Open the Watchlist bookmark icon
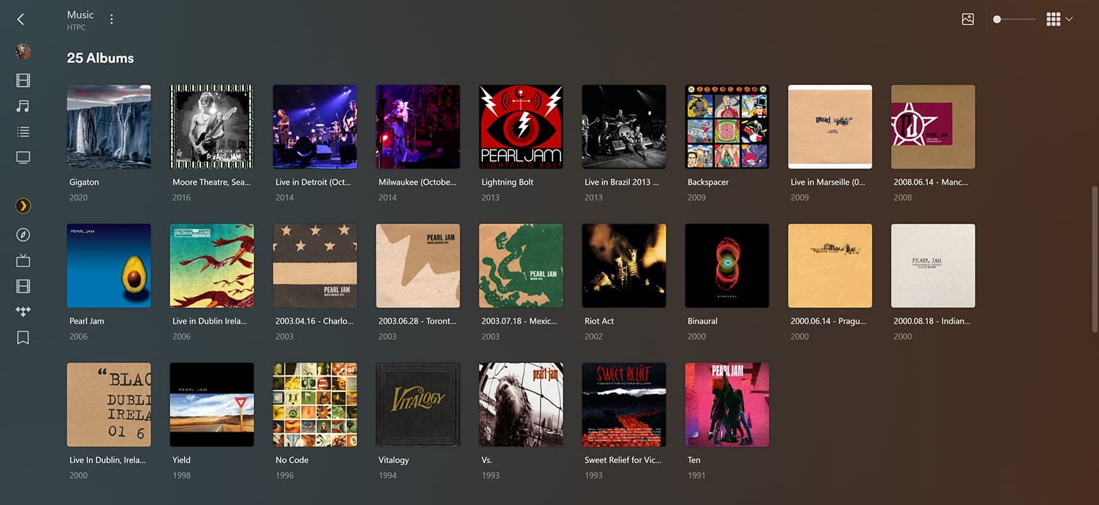 [x=23, y=338]
